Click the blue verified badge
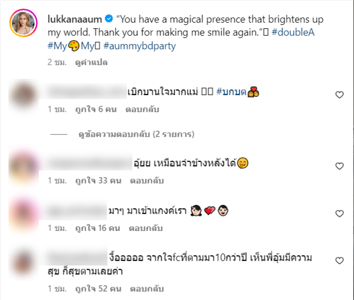 click(109, 19)
